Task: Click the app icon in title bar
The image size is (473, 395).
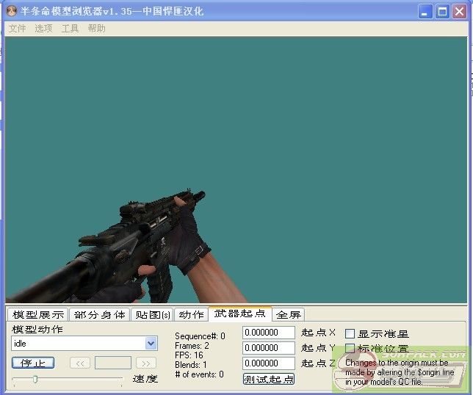Action: (12, 11)
